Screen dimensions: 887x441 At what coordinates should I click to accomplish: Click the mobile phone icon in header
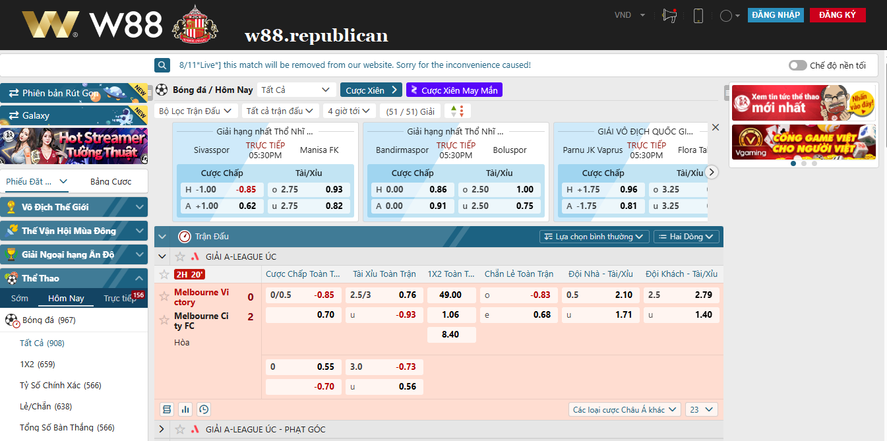click(x=698, y=16)
